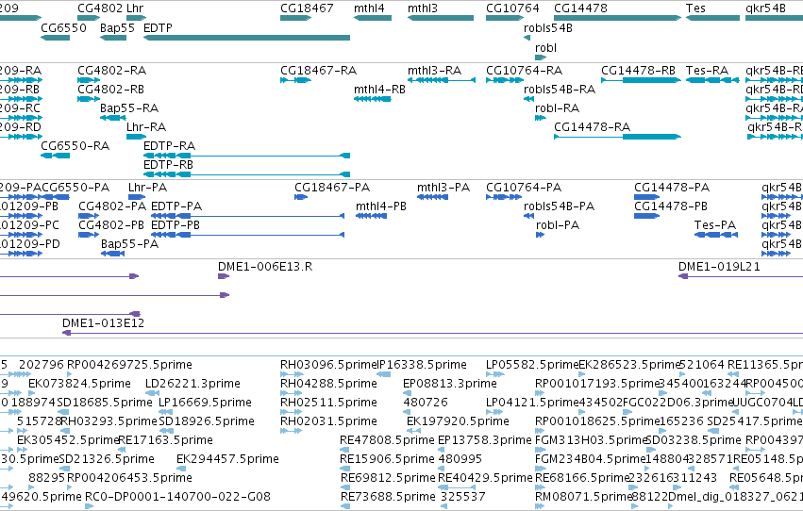Click the DME1-013E12 clone label

[103, 323]
